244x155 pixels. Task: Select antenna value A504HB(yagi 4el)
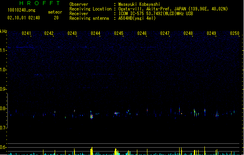coord(137,18)
